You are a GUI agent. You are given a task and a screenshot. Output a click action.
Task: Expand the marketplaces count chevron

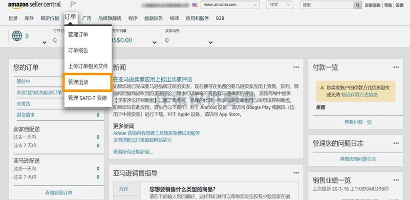pos(45,42)
